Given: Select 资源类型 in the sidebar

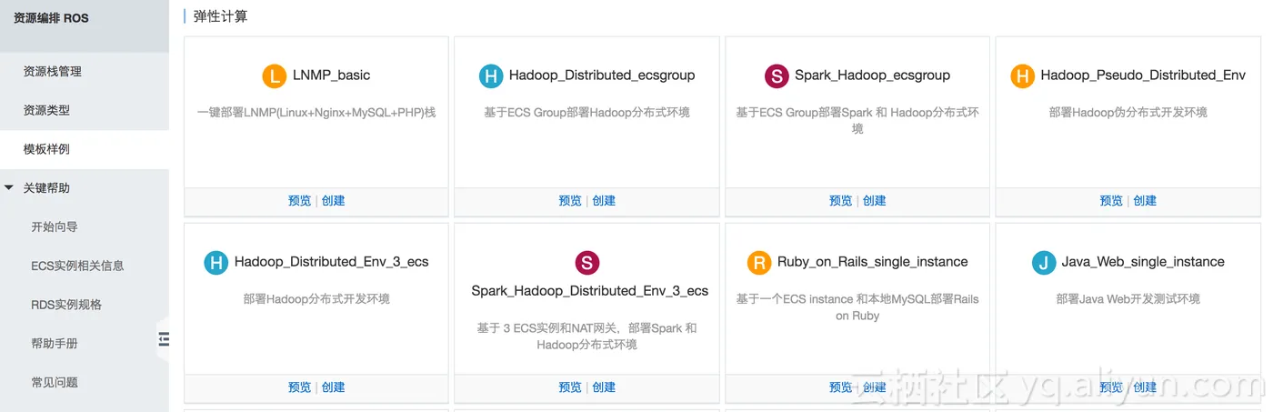Looking at the screenshot, I should (x=46, y=110).
